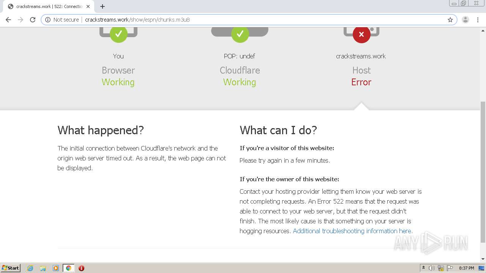
Task: Reload the current page
Action: pos(33,20)
